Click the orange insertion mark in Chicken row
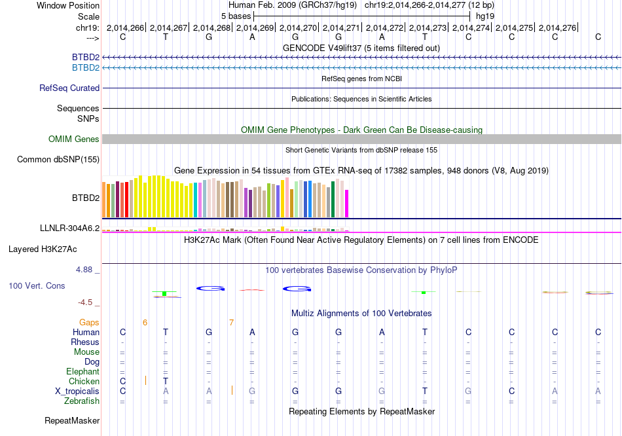622x436 pixels. pyautogui.click(x=145, y=380)
